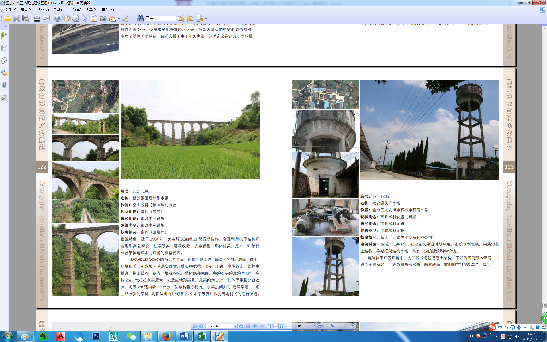Expand the RMS lock dropdown arrow
The width and height of the screenshot is (547, 342).
[119, 19]
